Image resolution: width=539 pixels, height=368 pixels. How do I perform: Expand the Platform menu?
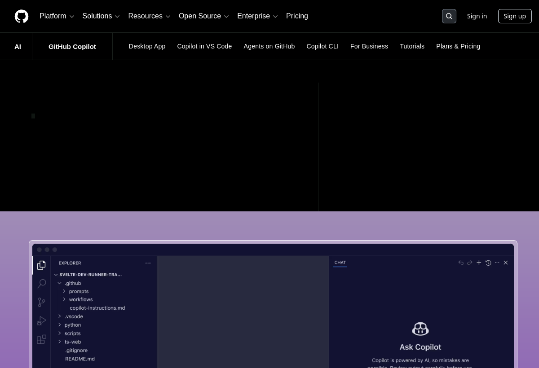point(57,16)
